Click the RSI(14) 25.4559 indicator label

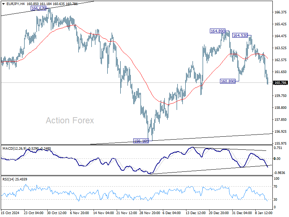tap(15, 179)
